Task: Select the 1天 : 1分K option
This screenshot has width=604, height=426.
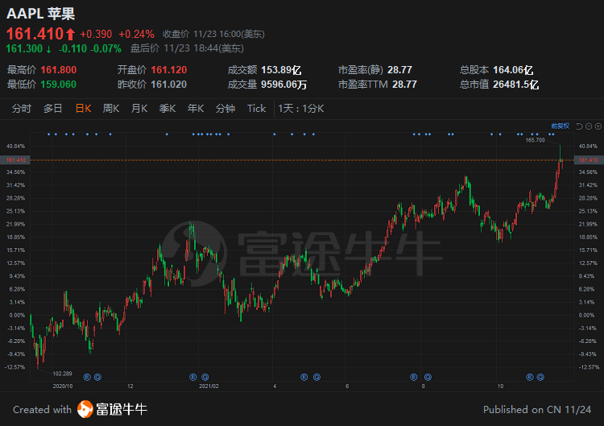Action: point(301,109)
